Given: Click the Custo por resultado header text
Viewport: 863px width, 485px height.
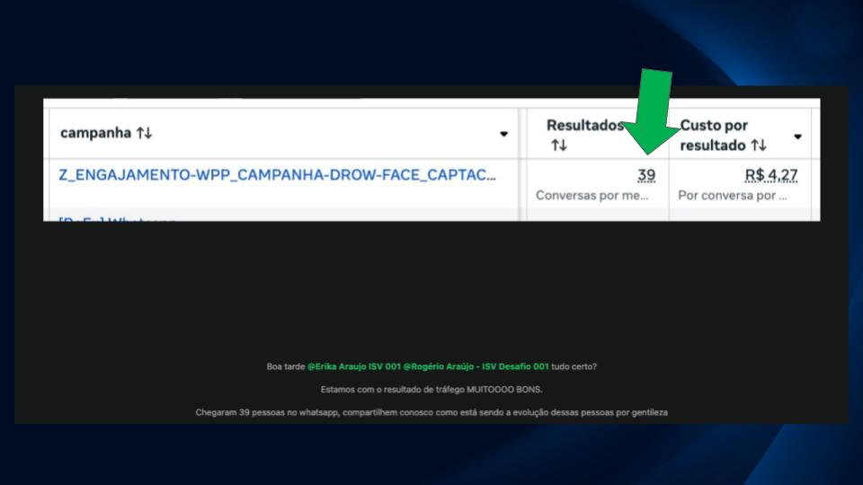Looking at the screenshot, I should [x=714, y=136].
